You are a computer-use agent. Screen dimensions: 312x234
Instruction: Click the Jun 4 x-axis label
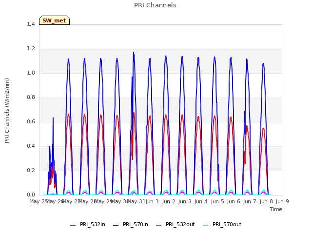point(201,201)
